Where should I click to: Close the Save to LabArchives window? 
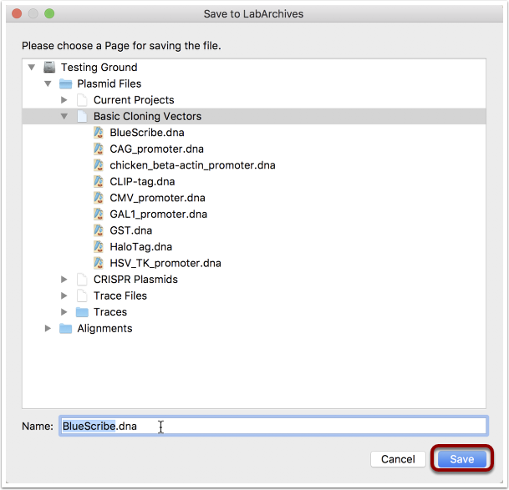pyautogui.click(x=17, y=13)
